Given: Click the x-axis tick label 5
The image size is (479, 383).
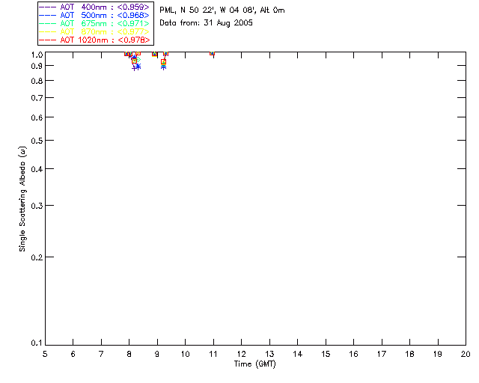Looking at the screenshot, I should (x=45, y=354).
